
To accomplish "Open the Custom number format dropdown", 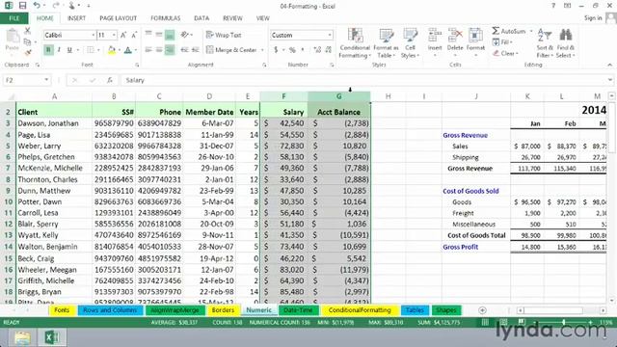I will 330,35.
